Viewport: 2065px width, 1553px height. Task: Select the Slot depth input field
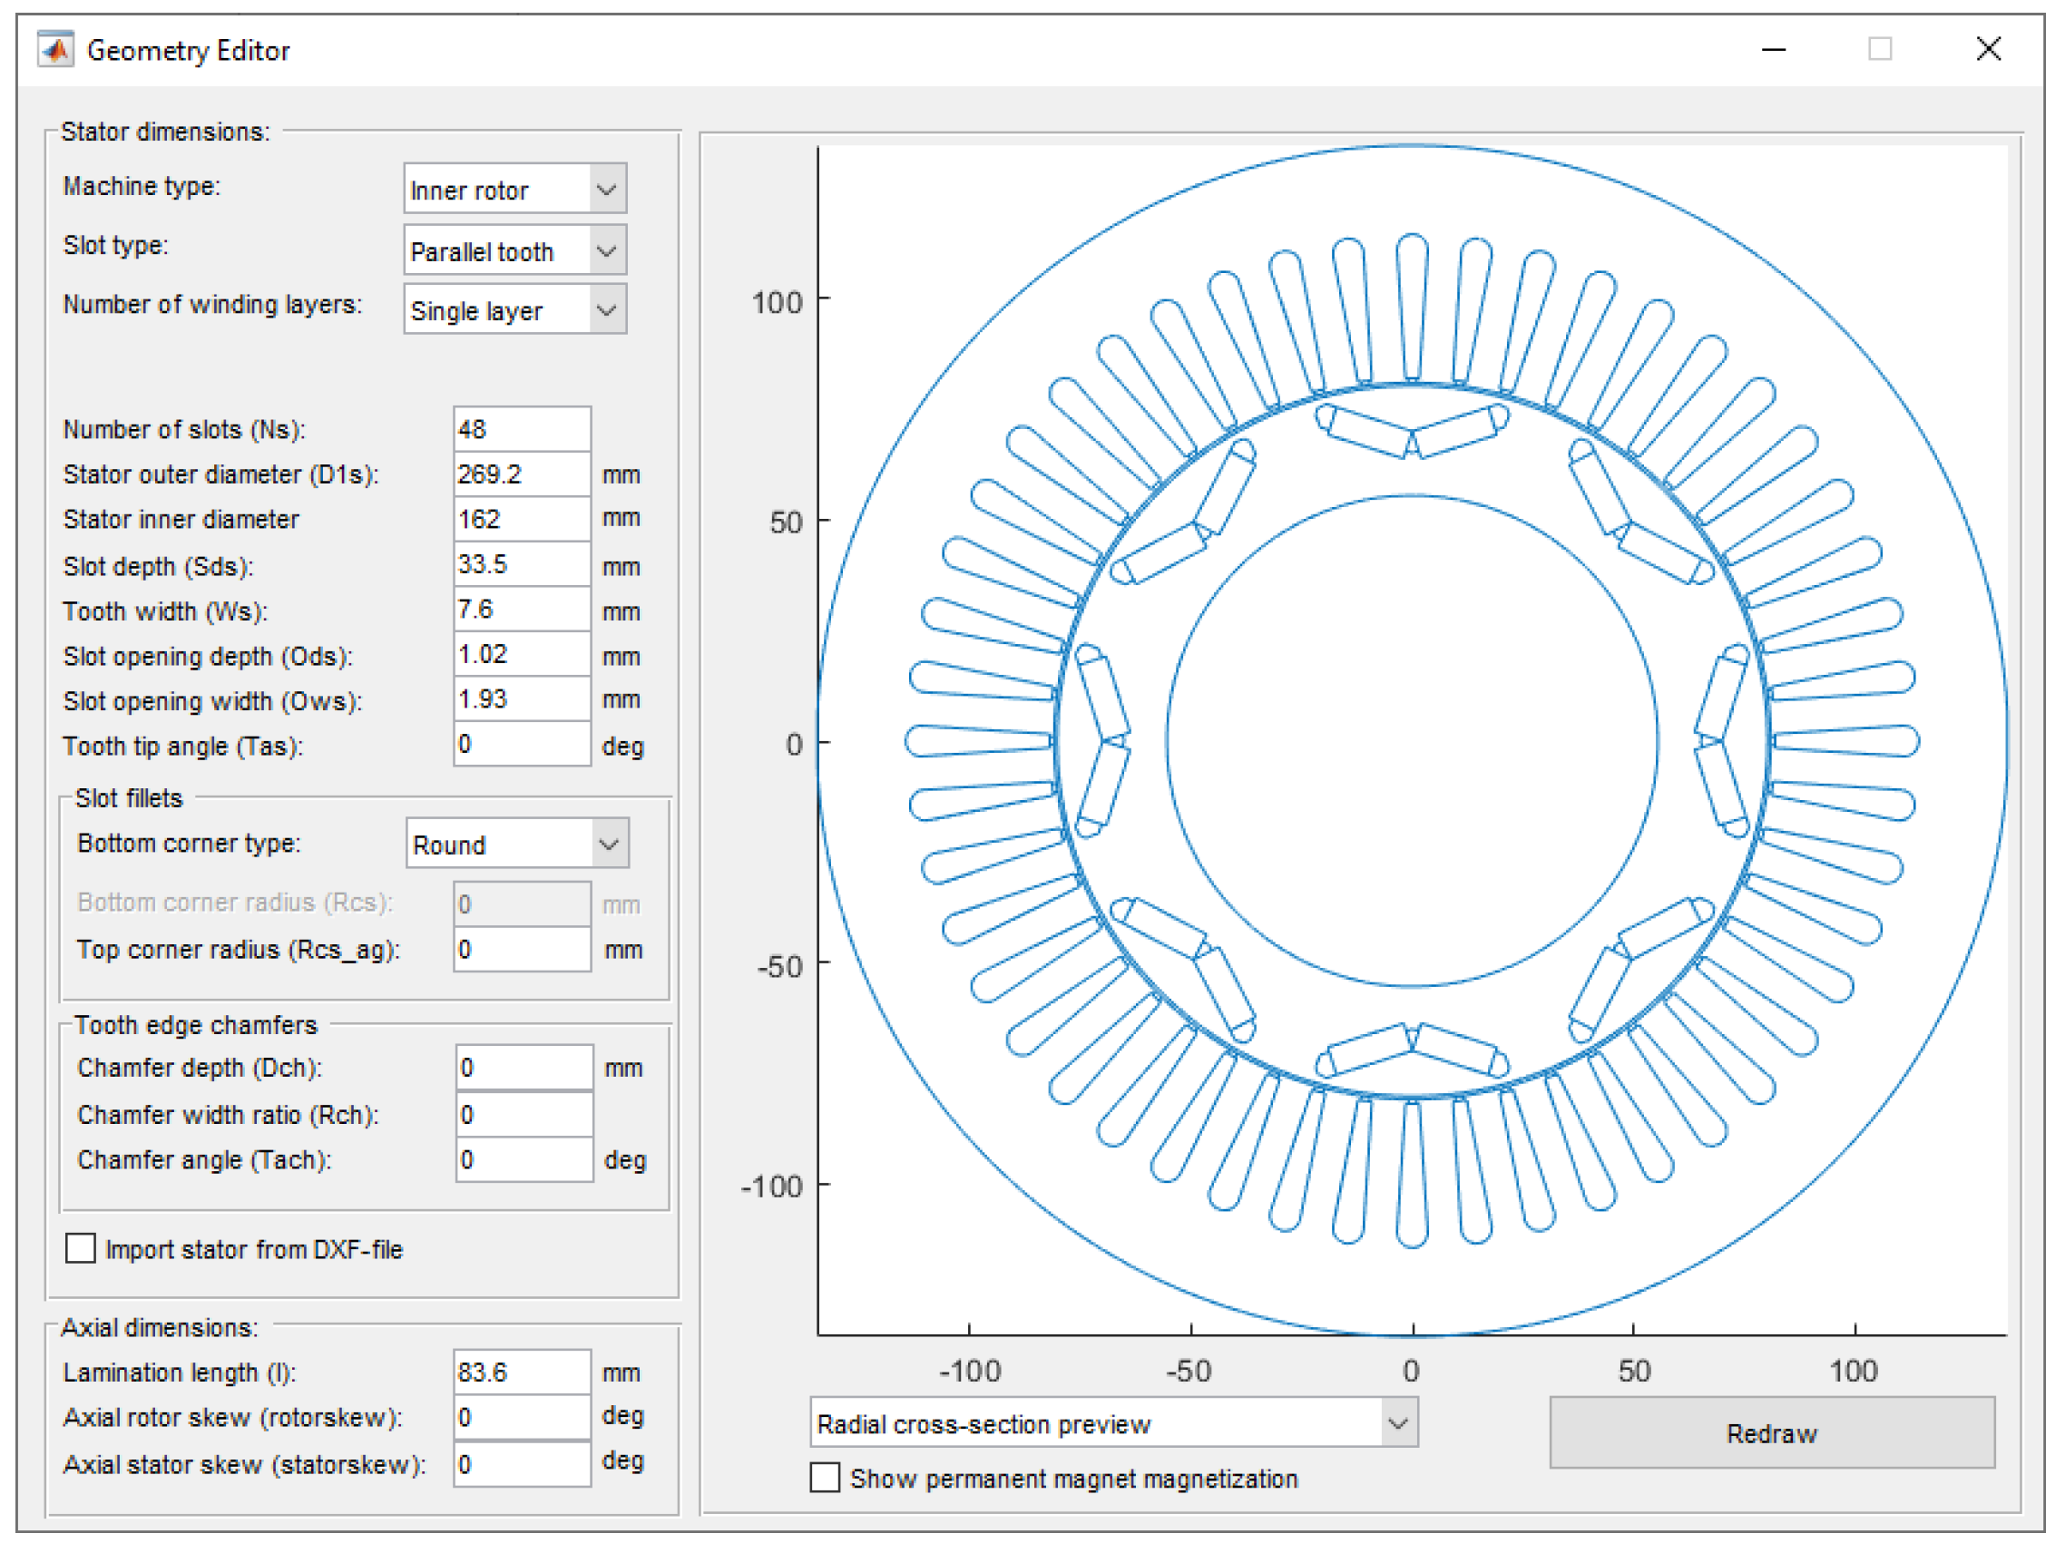click(521, 564)
